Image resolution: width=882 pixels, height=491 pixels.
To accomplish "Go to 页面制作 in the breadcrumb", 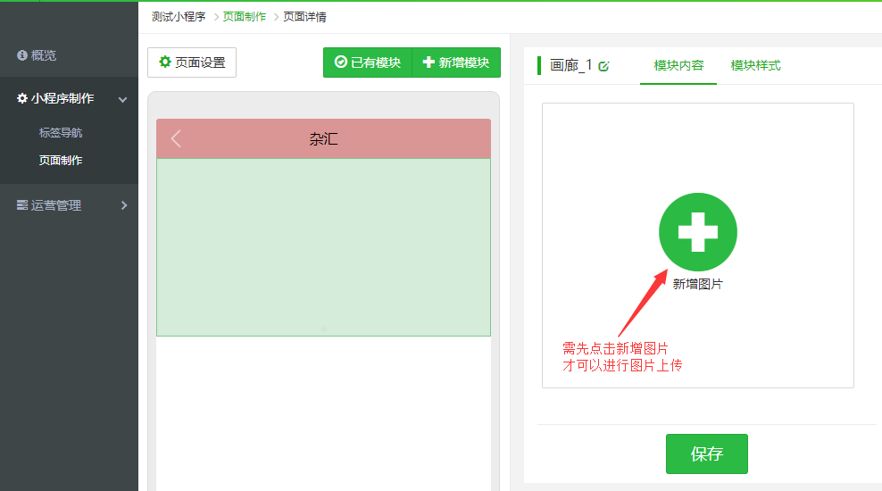I will pos(244,17).
